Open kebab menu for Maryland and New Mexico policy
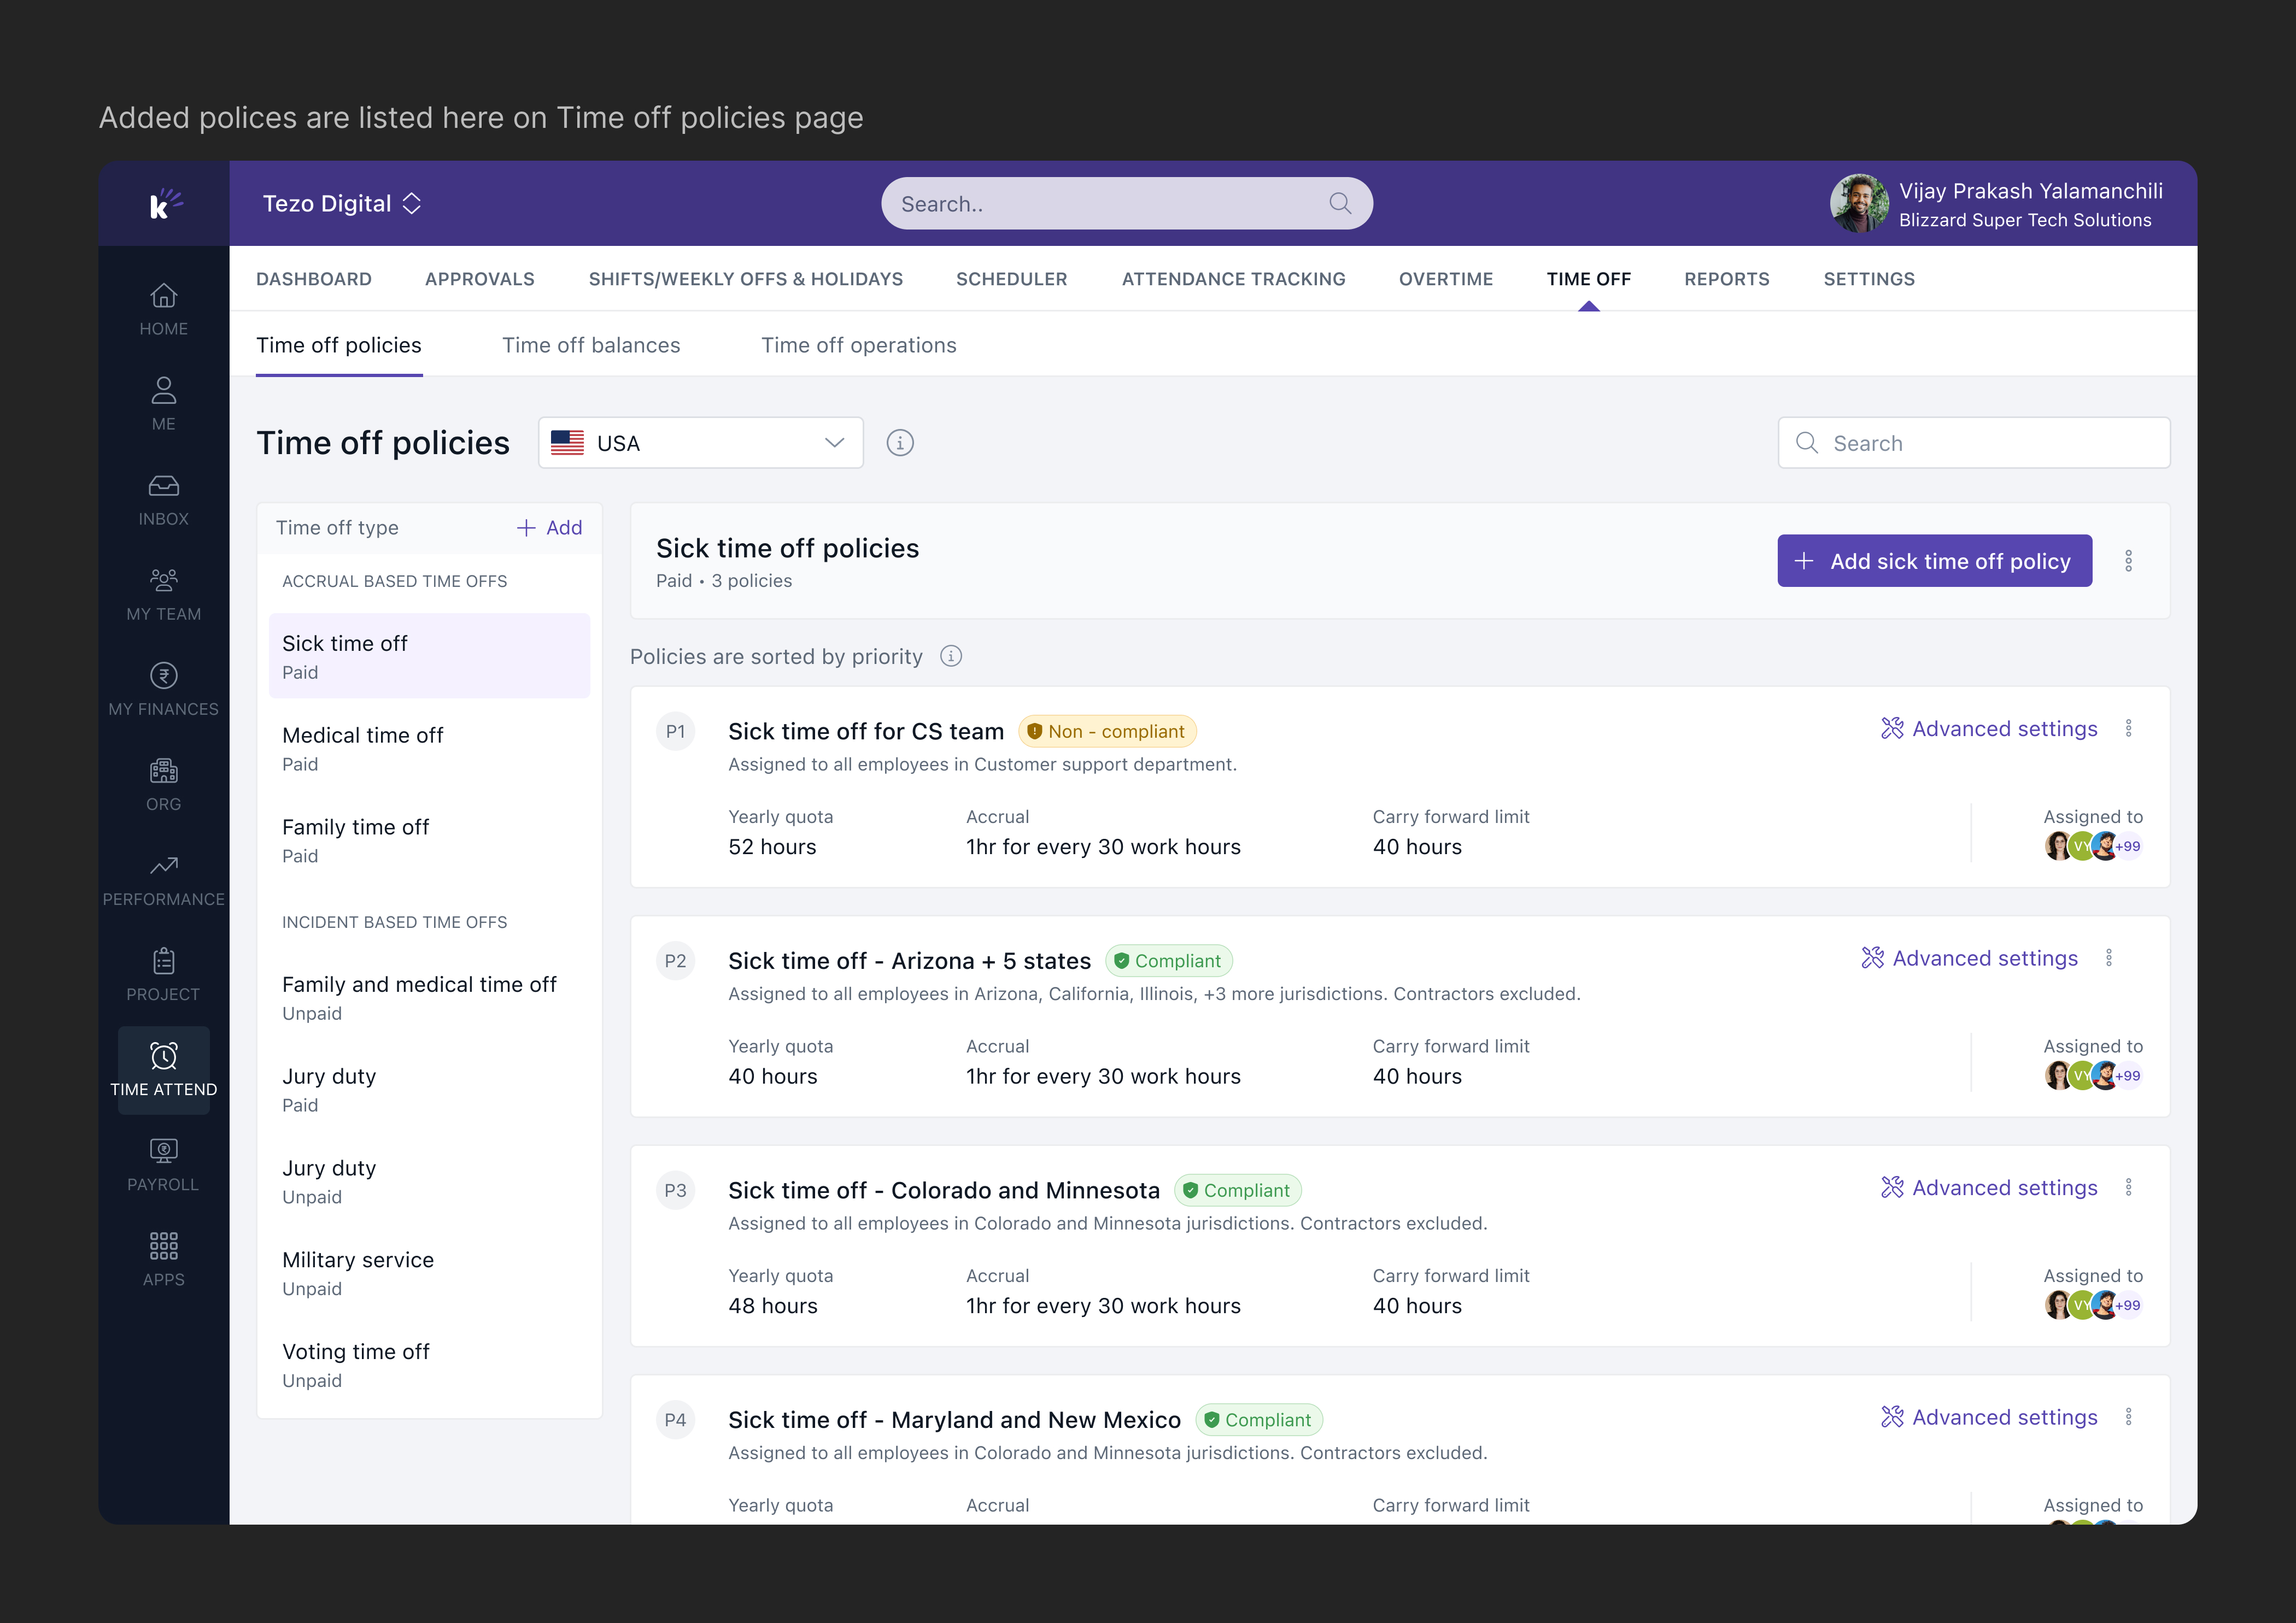2296x1623 pixels. [x=2129, y=1417]
